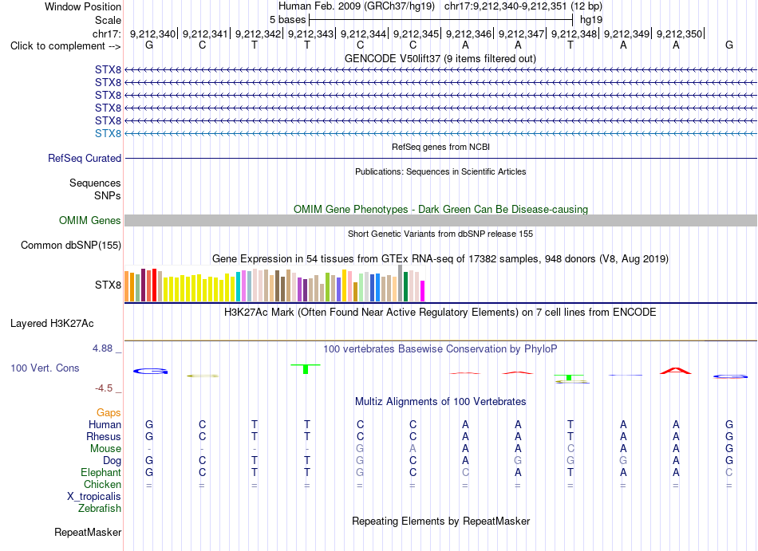Click the RefSeq Curated track label
The image size is (758, 551).
85,159
